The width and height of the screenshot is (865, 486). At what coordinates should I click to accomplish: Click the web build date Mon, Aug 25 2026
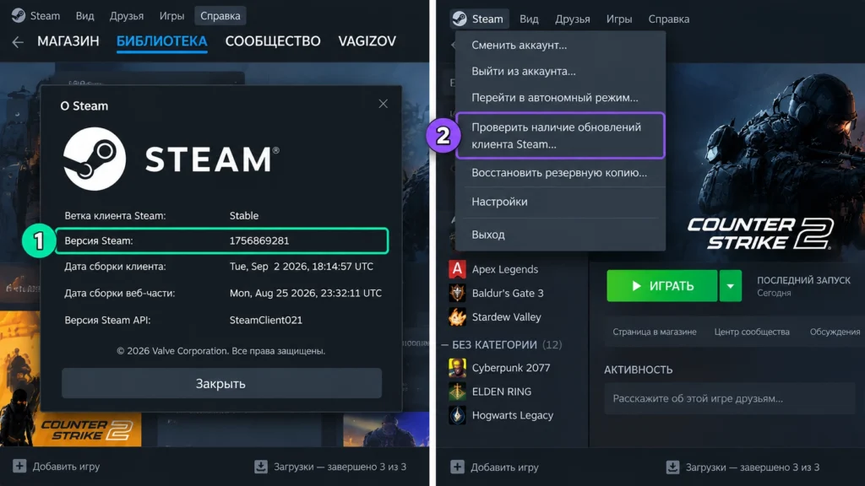pyautogui.click(x=306, y=293)
